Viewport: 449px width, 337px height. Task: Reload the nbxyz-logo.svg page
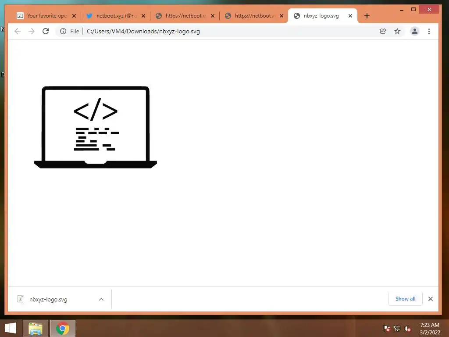point(46,31)
